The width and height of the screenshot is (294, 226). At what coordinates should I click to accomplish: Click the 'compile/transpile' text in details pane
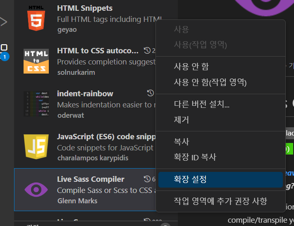[257, 220]
